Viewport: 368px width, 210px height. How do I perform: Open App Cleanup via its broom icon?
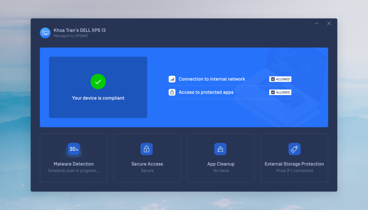coord(220,149)
